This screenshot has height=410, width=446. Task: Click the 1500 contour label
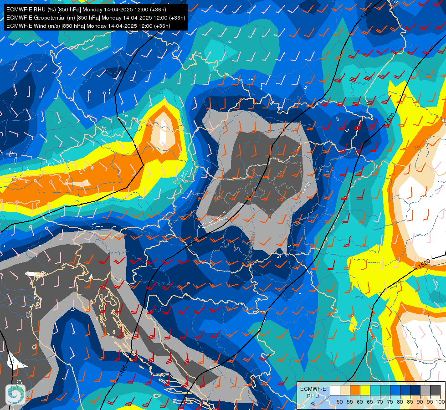tap(390, 119)
